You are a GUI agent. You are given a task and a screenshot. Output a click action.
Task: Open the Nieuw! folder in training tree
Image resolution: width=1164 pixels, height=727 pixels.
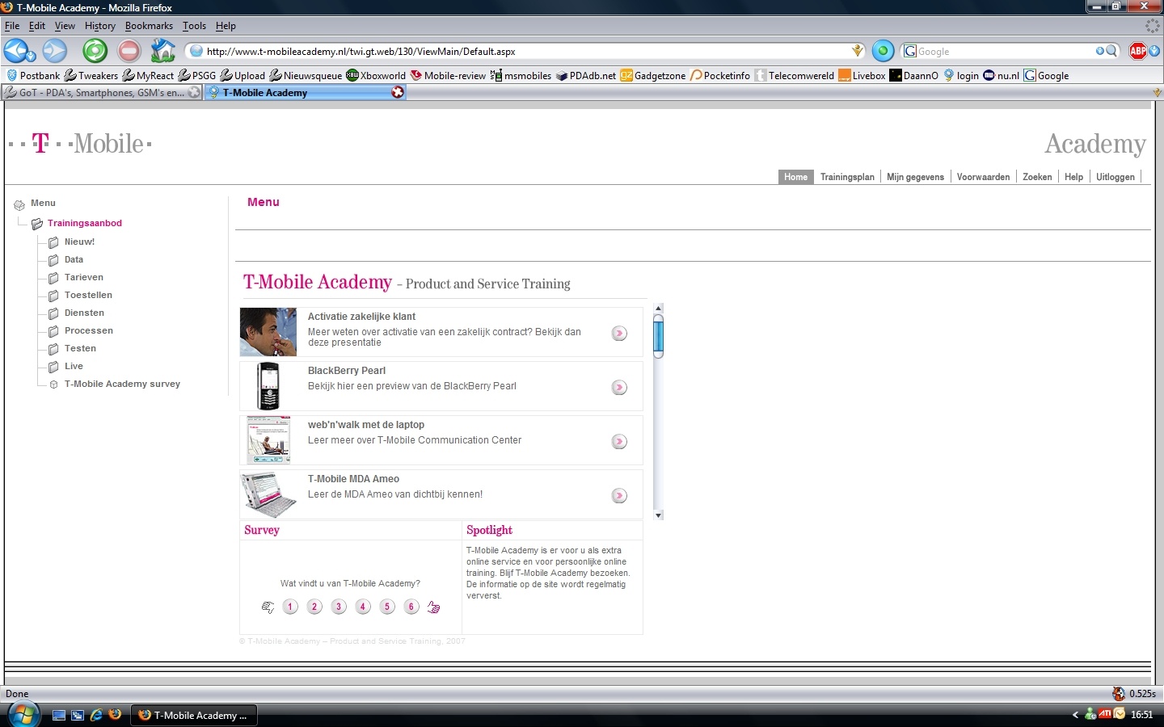tap(79, 242)
